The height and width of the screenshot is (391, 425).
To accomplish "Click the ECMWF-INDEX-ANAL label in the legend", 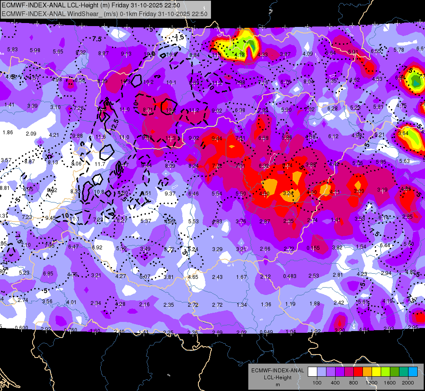I will 277,371.
